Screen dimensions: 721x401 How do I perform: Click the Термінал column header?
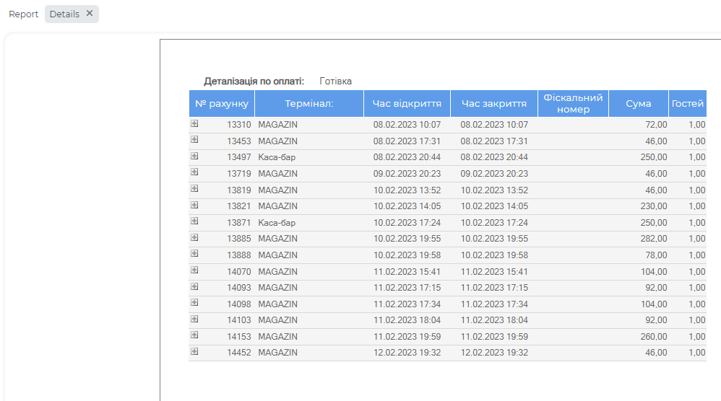(x=308, y=103)
